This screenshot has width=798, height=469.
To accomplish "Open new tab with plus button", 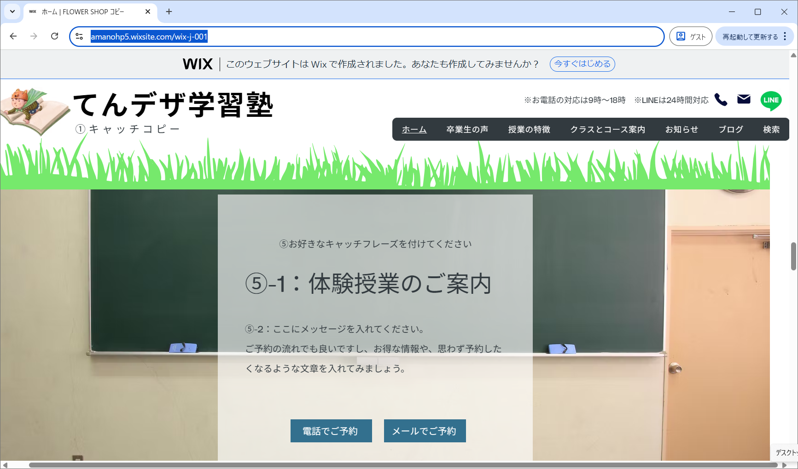I will [x=169, y=11].
